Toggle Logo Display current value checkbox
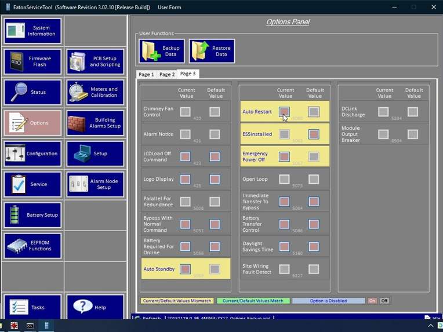The width and height of the screenshot is (443, 332). tap(186, 179)
